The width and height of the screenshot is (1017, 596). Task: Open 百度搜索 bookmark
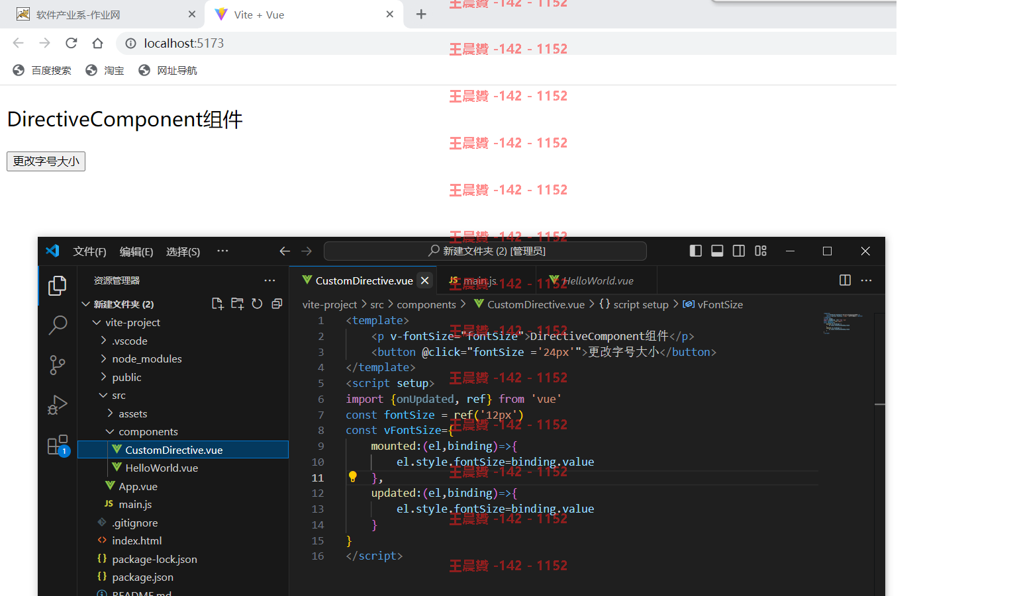[42, 70]
